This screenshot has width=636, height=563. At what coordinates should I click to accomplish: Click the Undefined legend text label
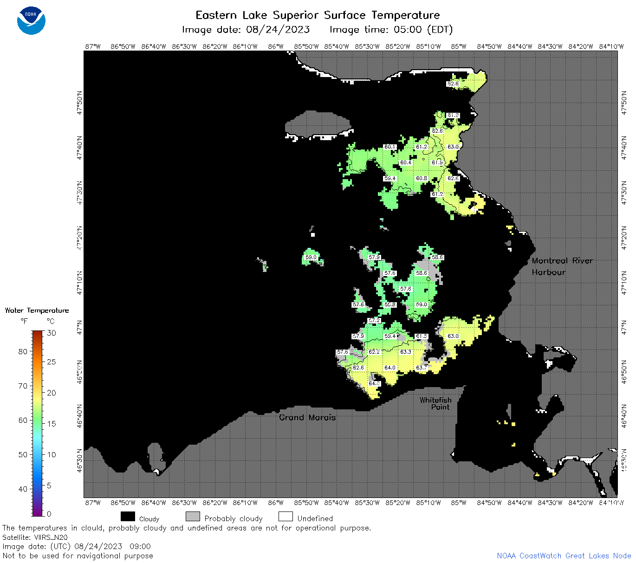(x=315, y=518)
